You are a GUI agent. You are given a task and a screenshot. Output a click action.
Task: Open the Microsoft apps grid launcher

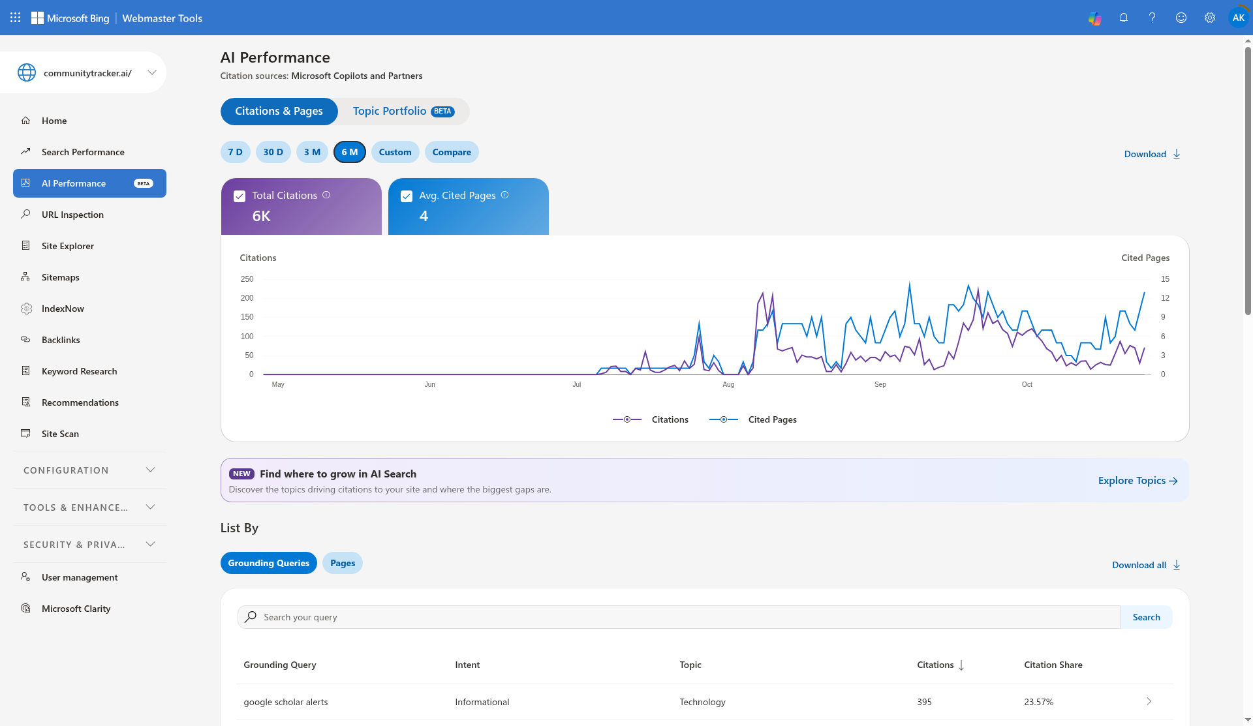click(x=15, y=18)
